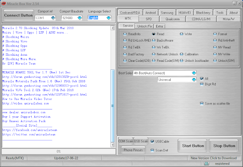Viewport: 243px width, 167px height.
Task: Click the Ready(MTK) status text
Action: (15, 158)
